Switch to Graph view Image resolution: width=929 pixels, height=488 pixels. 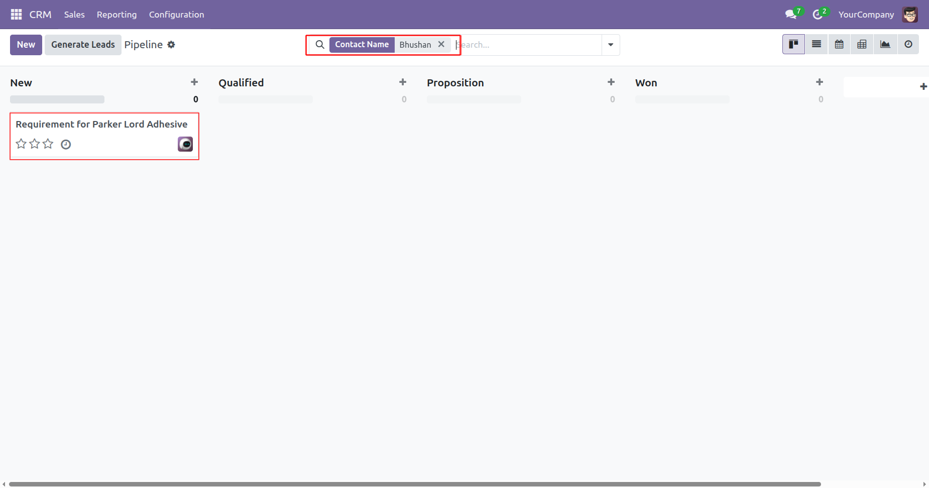tap(885, 44)
